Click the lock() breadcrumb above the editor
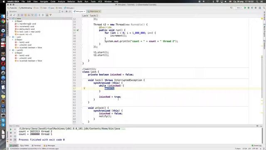Screen dimensions: 266x150 click(x=94, y=16)
